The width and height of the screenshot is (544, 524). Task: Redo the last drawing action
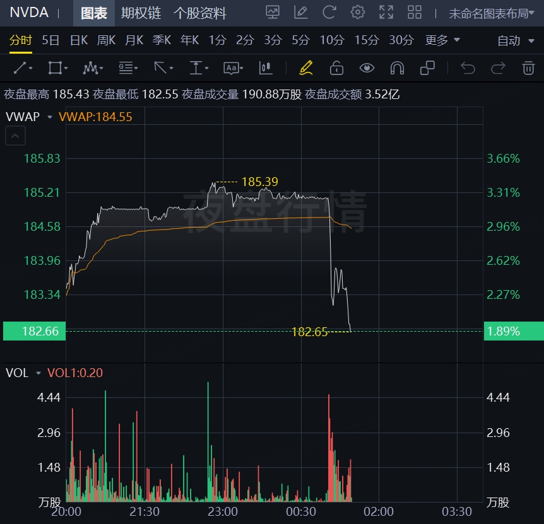click(498, 68)
